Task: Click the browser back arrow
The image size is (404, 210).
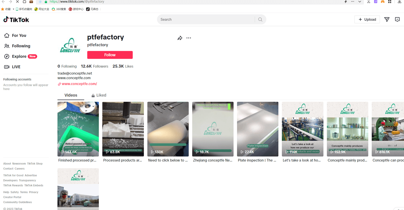Action: pos(3,2)
